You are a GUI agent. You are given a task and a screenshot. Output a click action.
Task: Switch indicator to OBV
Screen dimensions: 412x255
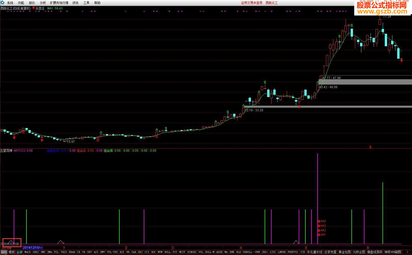tap(89, 252)
